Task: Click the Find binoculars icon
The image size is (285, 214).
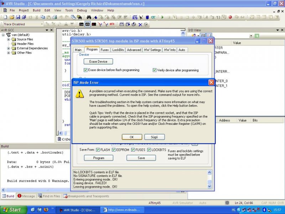Action: tap(89, 17)
